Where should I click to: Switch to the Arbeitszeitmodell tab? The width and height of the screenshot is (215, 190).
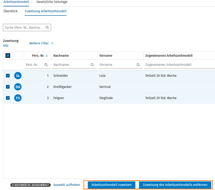[16, 2]
